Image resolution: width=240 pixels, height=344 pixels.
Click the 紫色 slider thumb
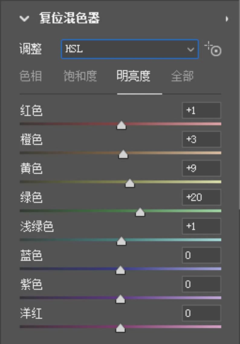pyautogui.click(x=120, y=299)
